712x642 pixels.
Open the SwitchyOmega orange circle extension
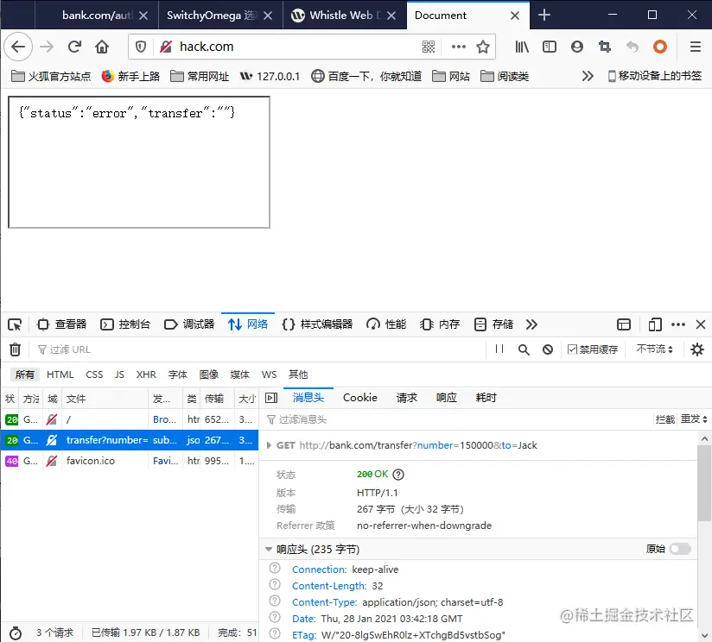coord(660,47)
